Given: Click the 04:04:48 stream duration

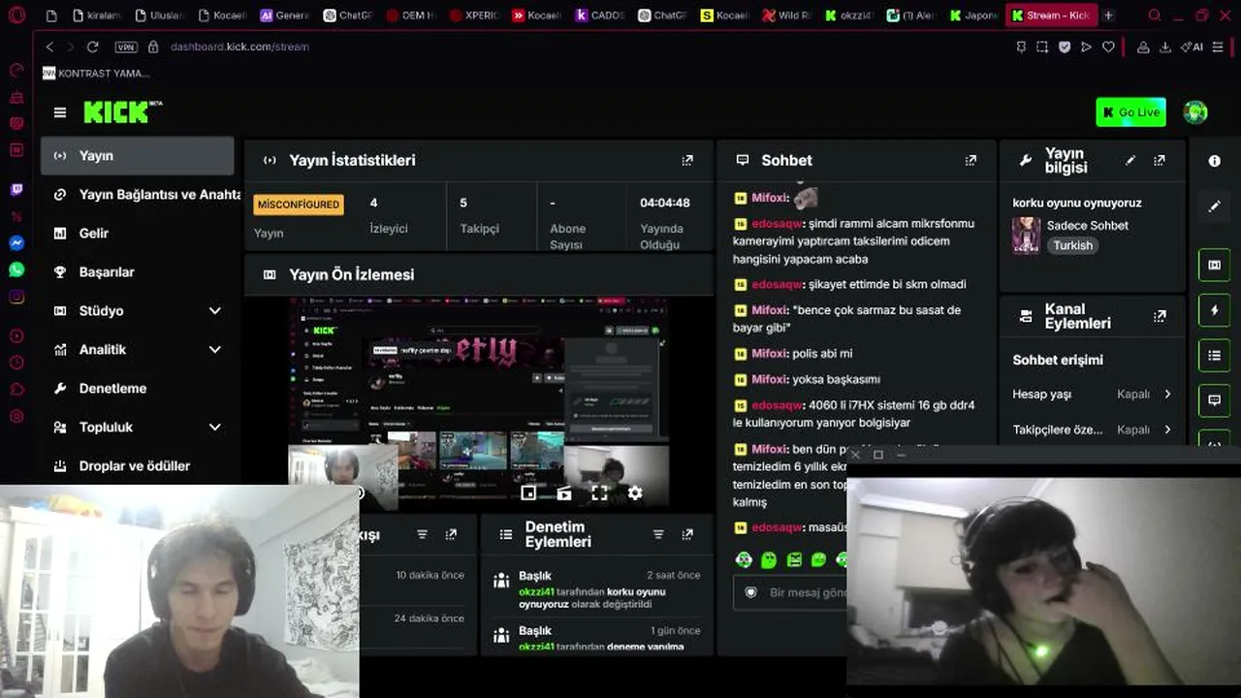Looking at the screenshot, I should (665, 204).
